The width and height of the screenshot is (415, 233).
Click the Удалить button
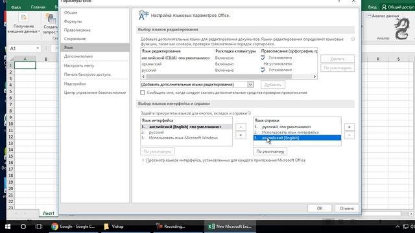point(337,59)
